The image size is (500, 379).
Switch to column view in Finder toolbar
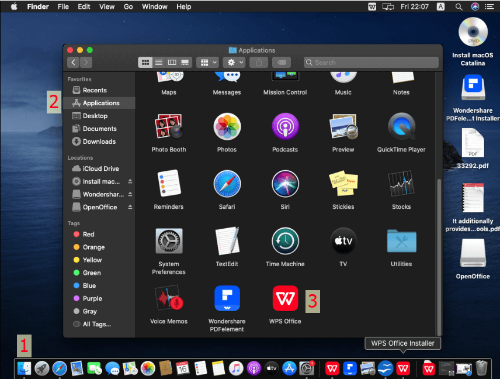(172, 62)
